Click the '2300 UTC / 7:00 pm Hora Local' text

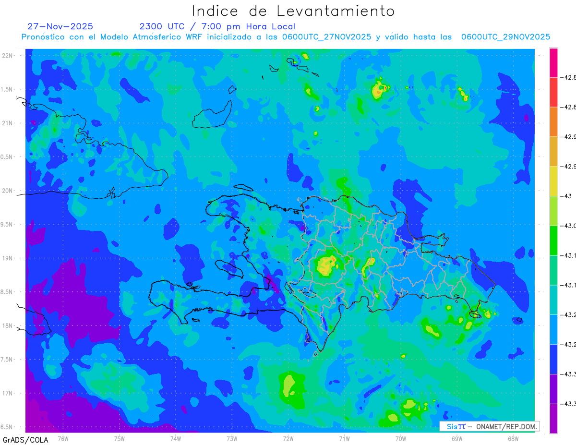pos(217,26)
